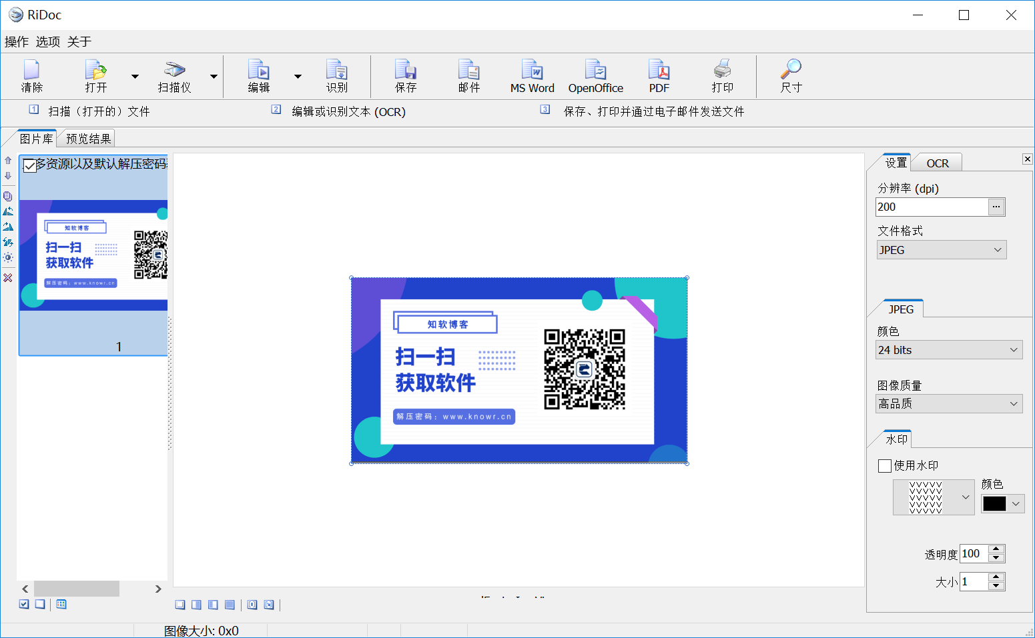Expand the 扫描仪 dropdown arrow
The width and height of the screenshot is (1035, 638).
click(214, 77)
